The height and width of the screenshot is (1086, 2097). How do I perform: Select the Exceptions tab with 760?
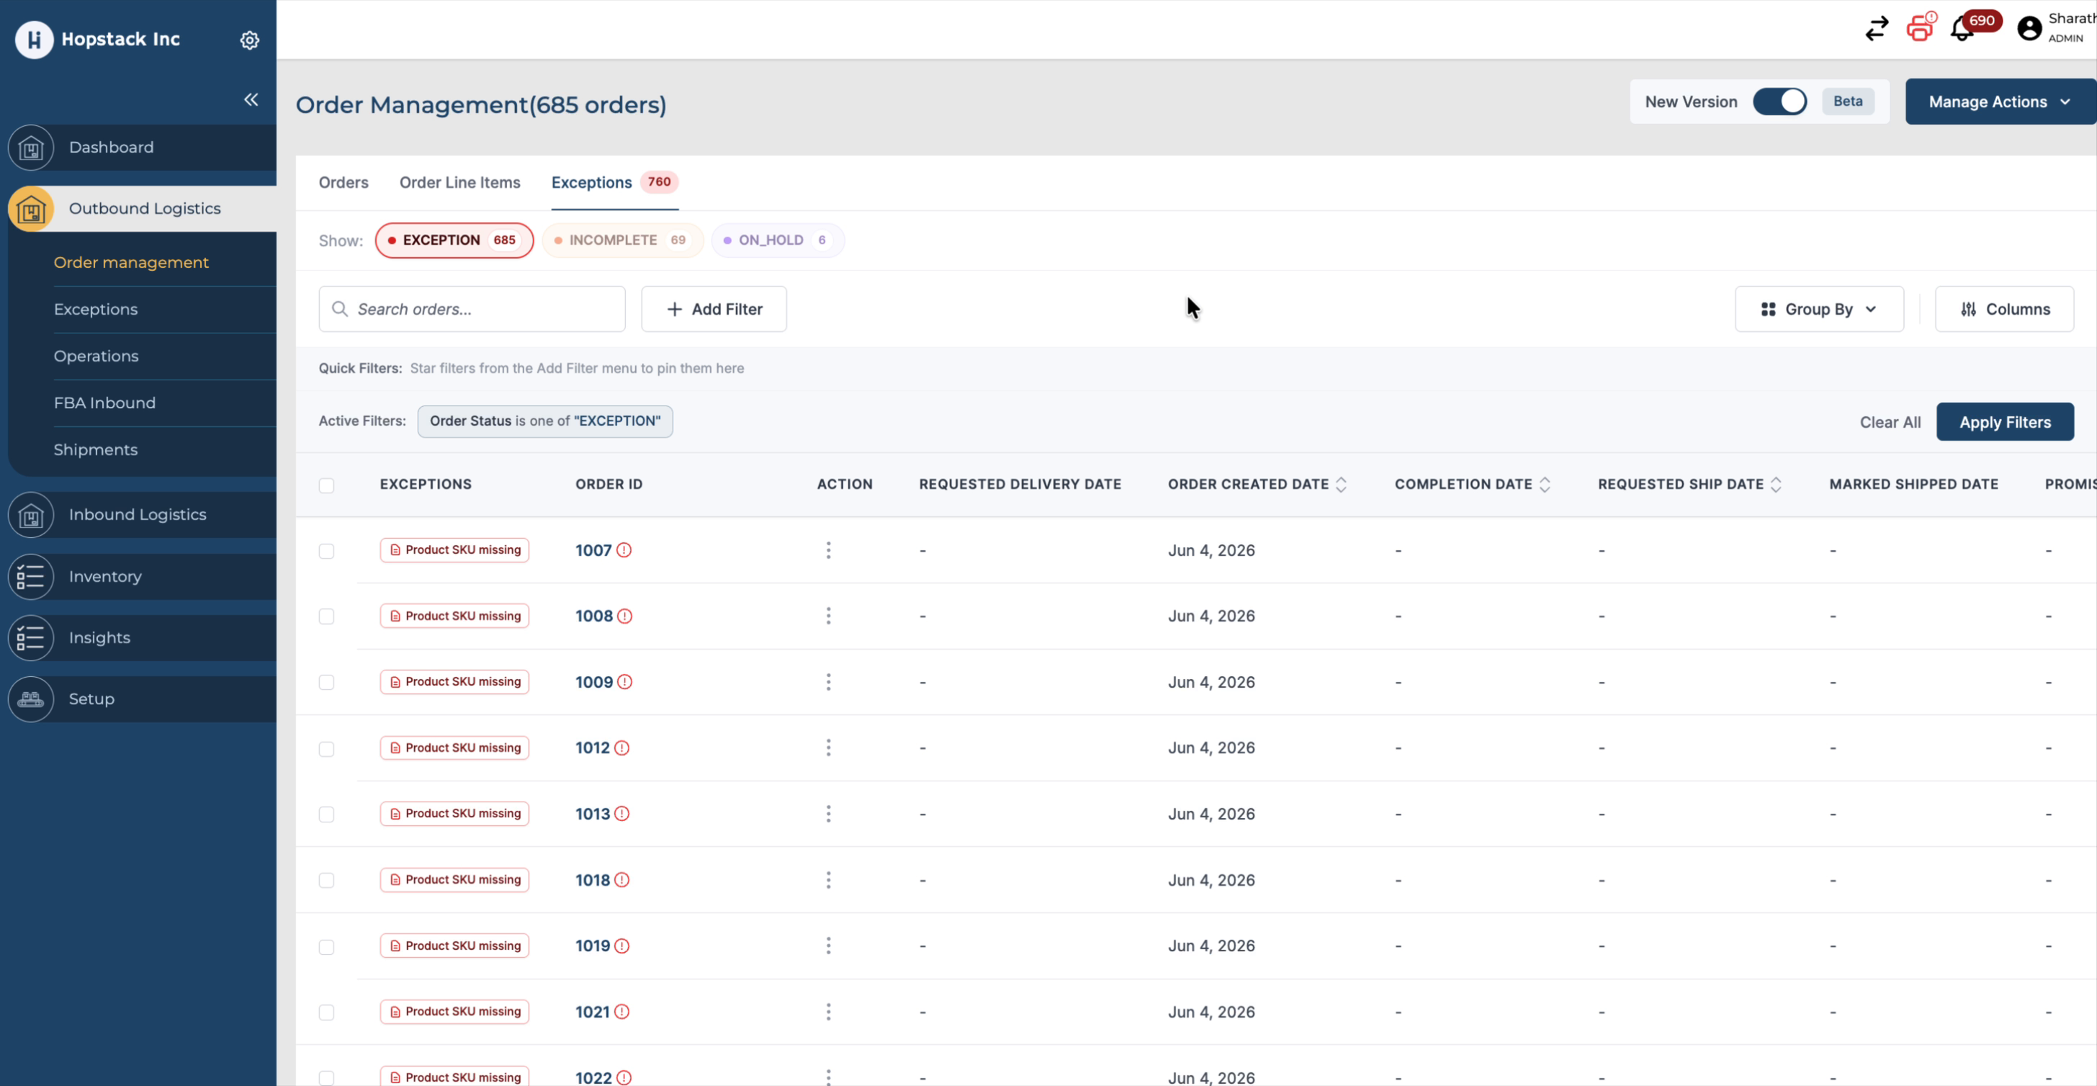coord(614,182)
